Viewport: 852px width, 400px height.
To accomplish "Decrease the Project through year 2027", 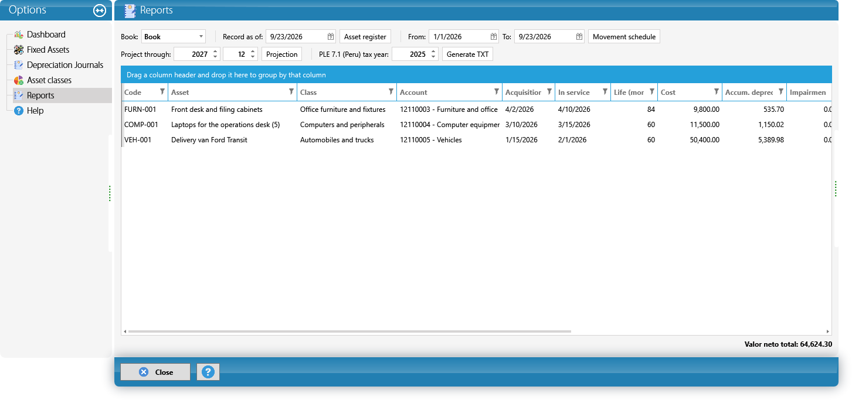I will 215,57.
